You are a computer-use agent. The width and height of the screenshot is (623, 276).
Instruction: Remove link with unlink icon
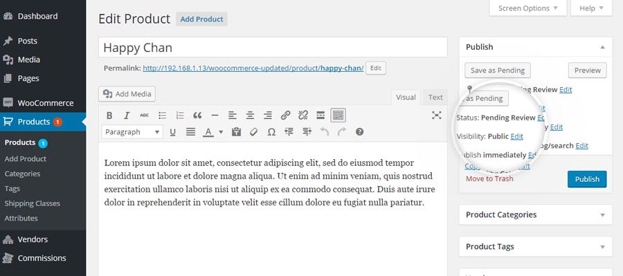pyautogui.click(x=303, y=116)
